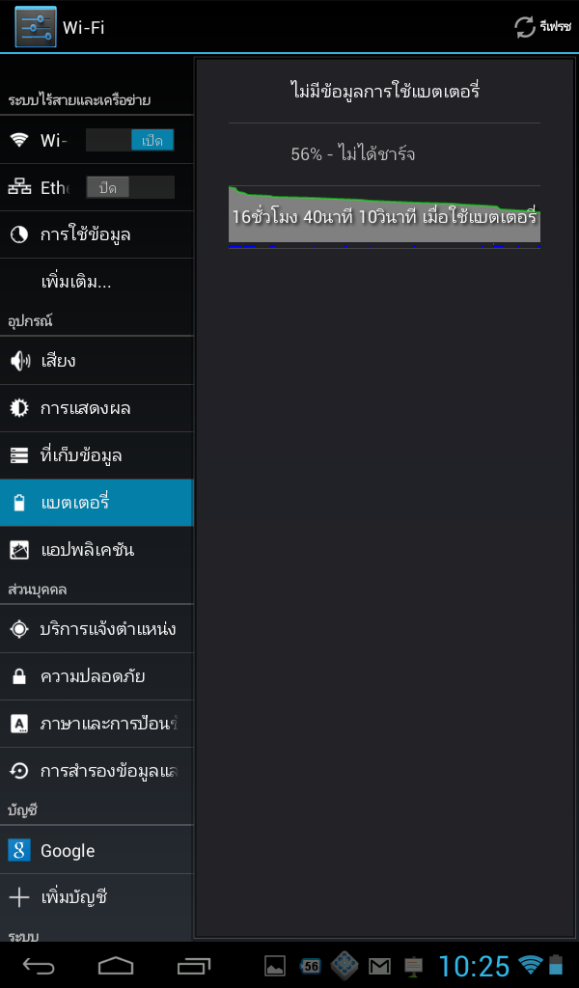Open the data usage (การใช้ข้อมูล) setting
The height and width of the screenshot is (988, 579).
[x=96, y=234]
